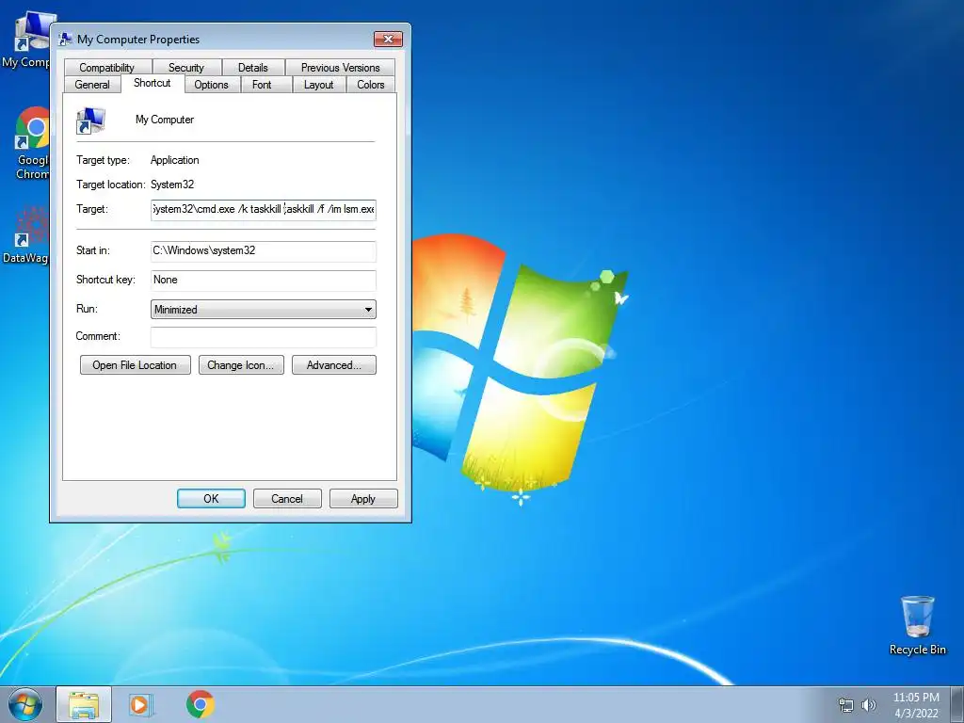Expand the Run dropdown set to Minimized
The width and height of the screenshot is (964, 723).
[264, 309]
